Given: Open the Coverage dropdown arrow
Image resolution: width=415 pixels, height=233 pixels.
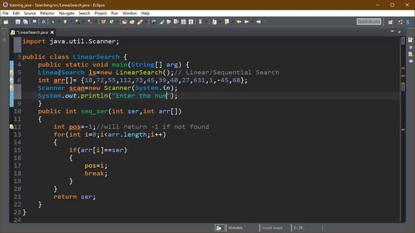Looking at the screenshot, I should coord(83,21).
